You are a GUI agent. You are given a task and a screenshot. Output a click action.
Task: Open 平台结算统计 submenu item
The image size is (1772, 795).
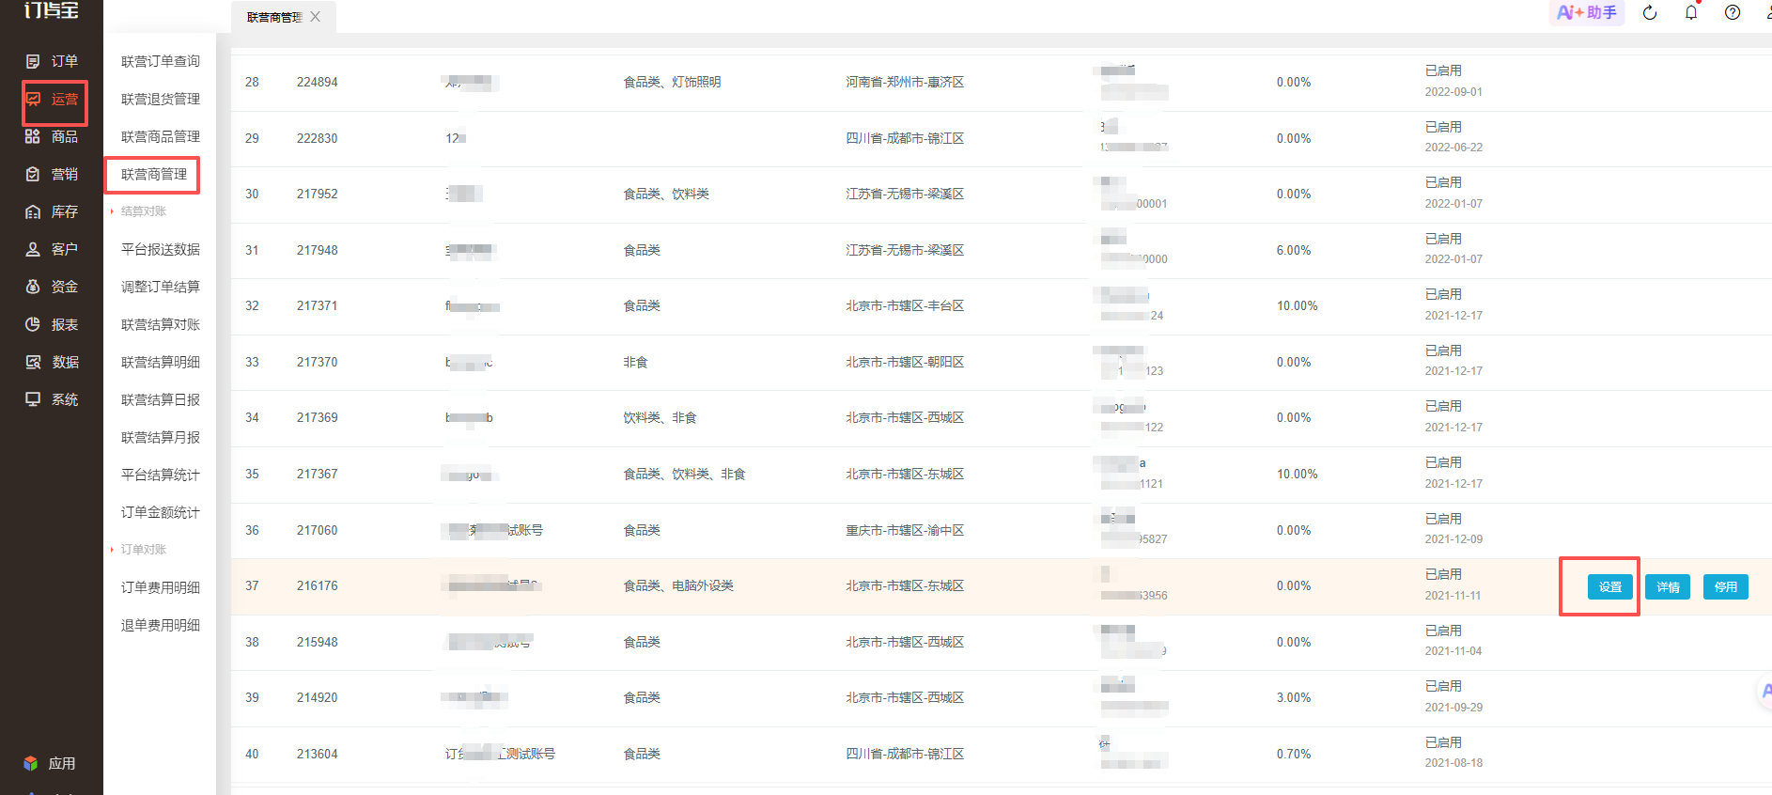tap(161, 475)
